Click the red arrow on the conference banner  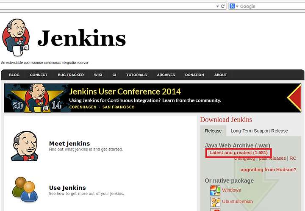[294, 98]
